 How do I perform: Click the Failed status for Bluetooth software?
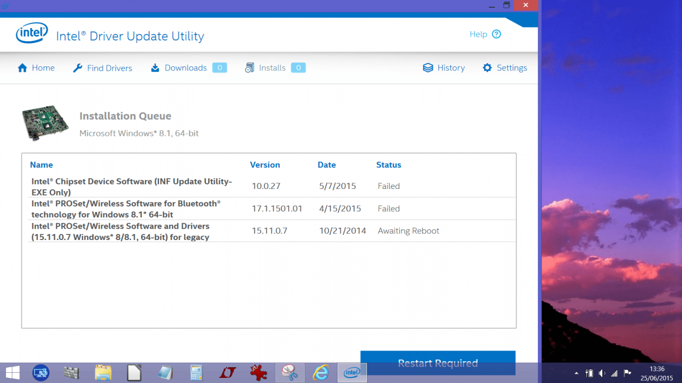pyautogui.click(x=389, y=208)
